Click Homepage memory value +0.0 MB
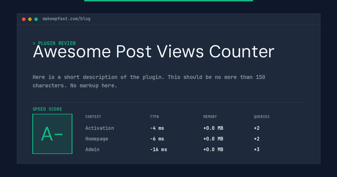The height and width of the screenshot is (177, 337). pos(213,139)
